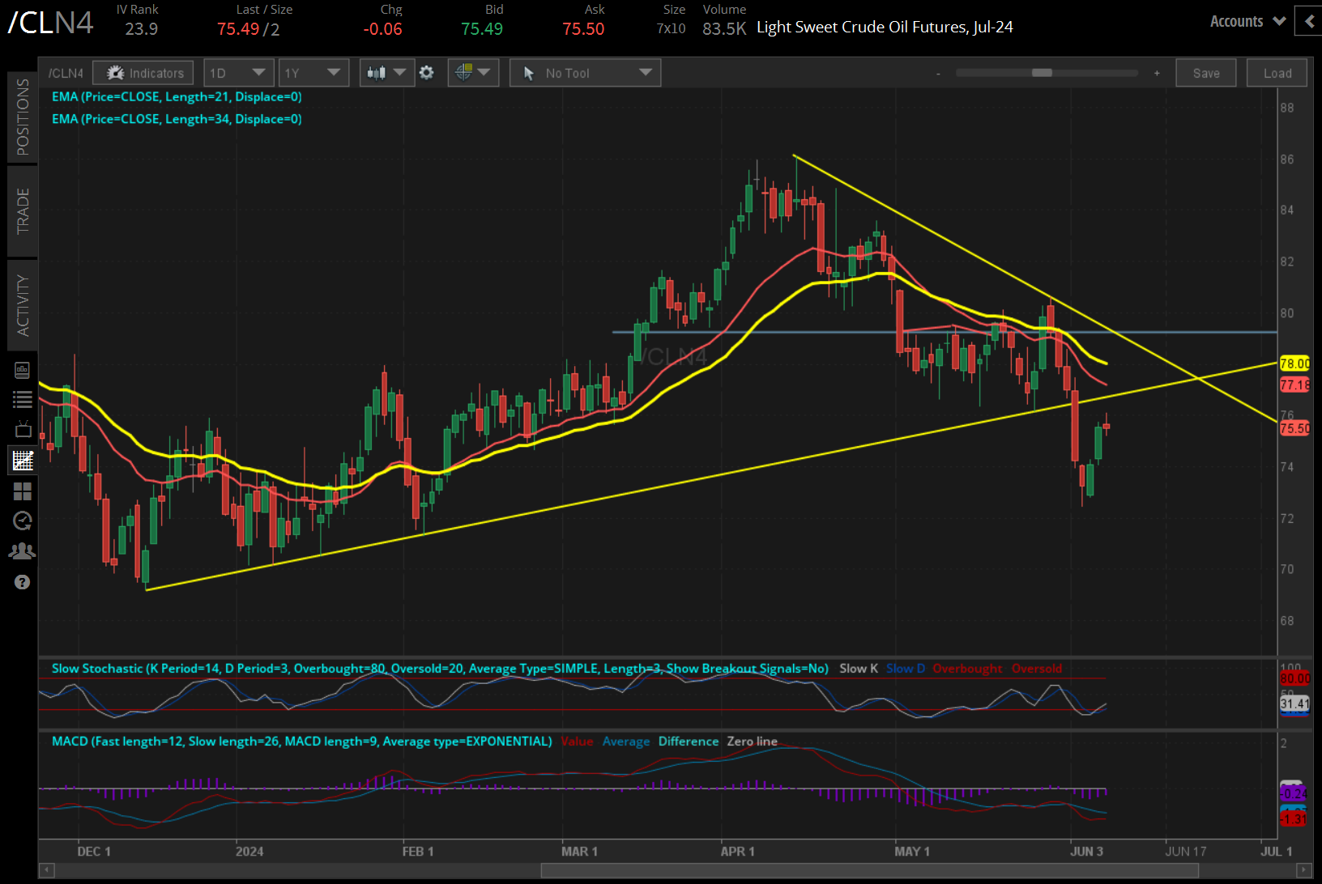This screenshot has height=884, width=1322.
Task: Click the EMA Length=34 study label
Action: (177, 119)
